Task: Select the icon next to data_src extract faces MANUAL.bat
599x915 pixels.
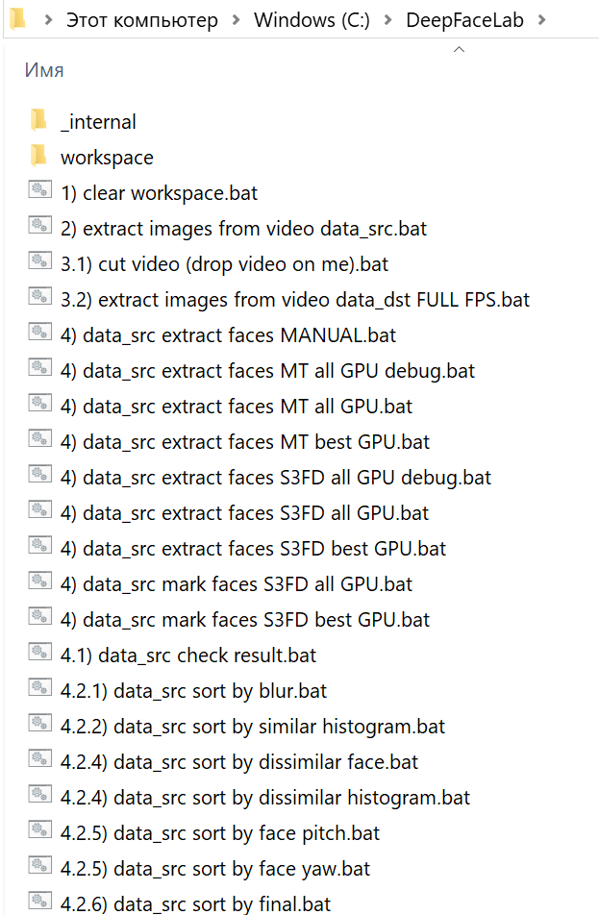Action: [39, 334]
